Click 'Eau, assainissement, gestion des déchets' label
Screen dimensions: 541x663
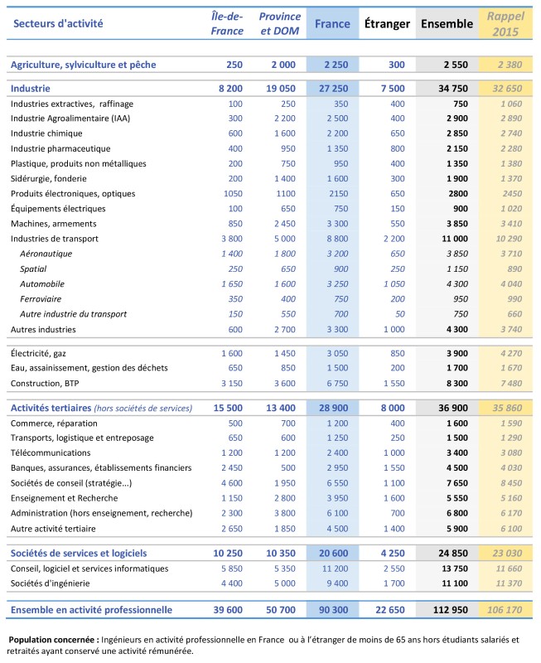click(x=89, y=368)
